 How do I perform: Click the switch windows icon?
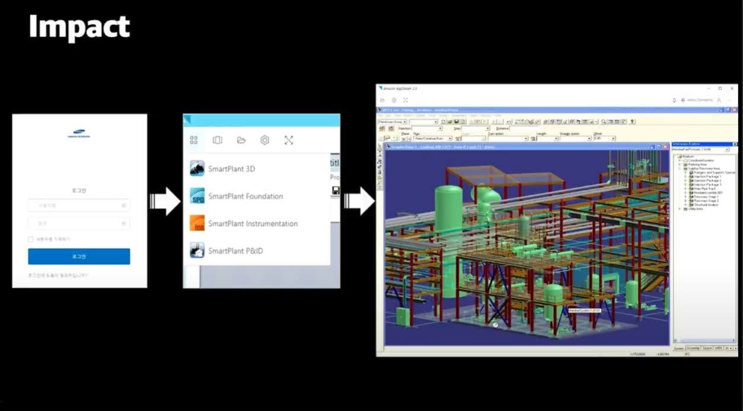pos(217,140)
